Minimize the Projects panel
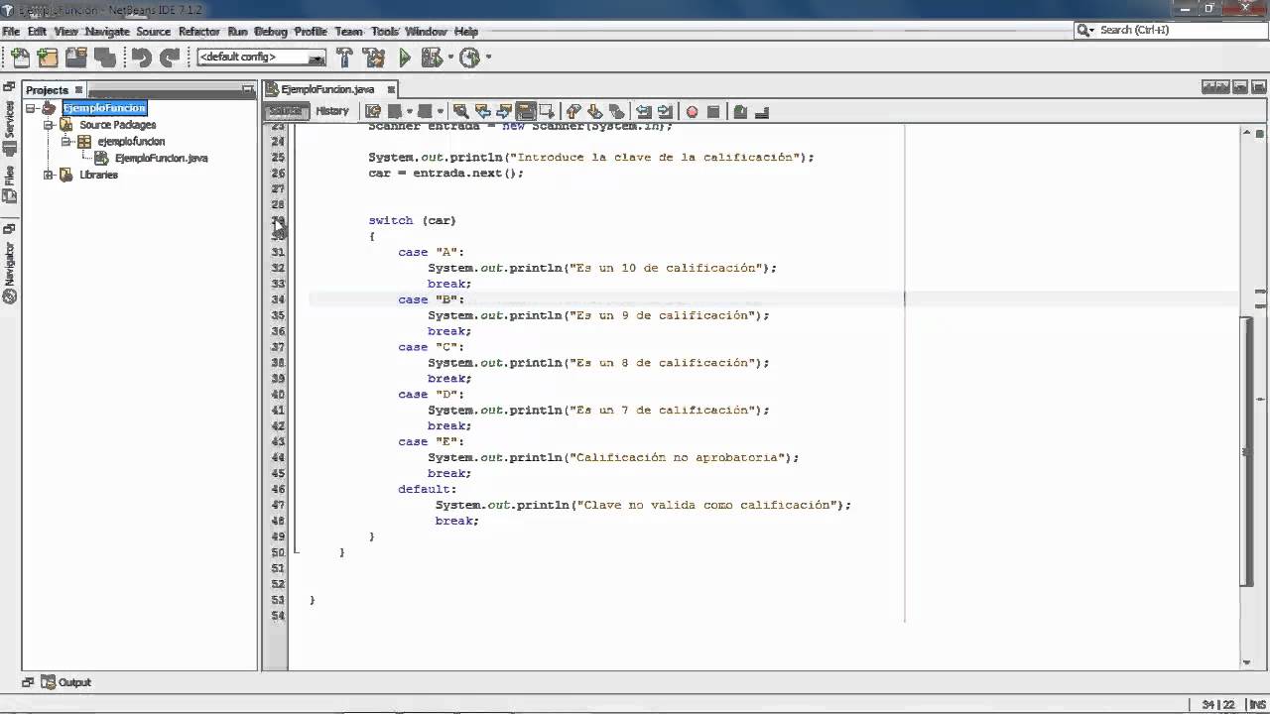 pos(248,90)
